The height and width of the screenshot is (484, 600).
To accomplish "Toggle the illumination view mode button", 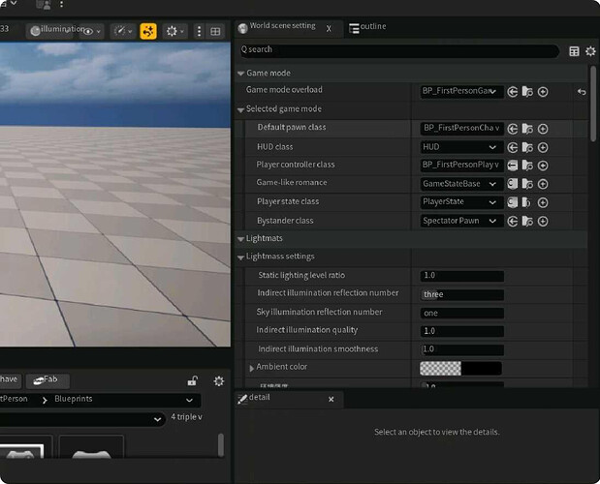I will point(58,30).
